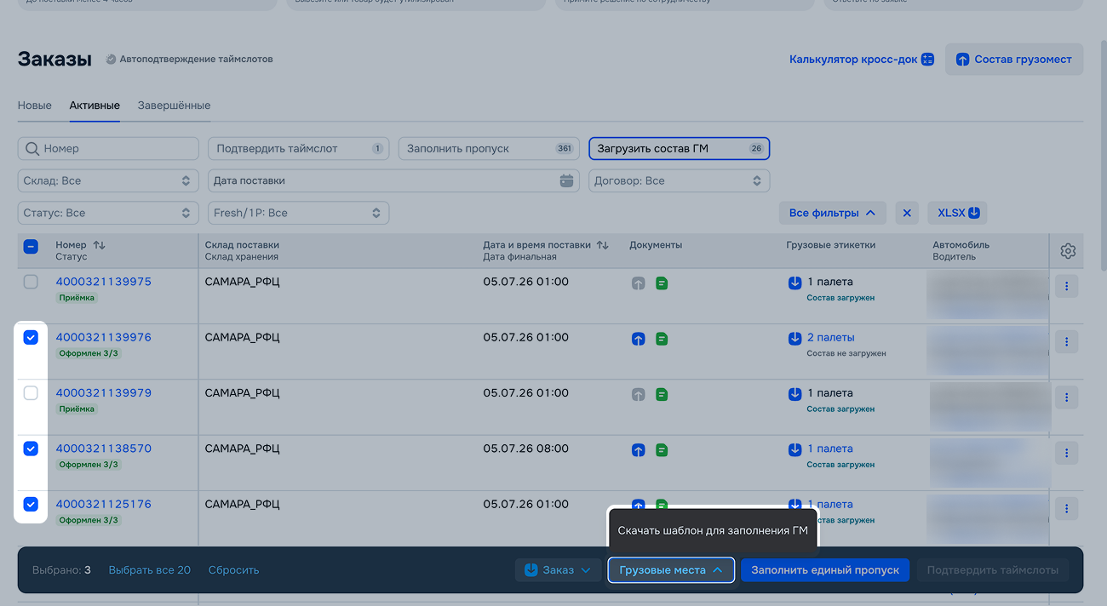This screenshot has height=606, width=1107.
Task: Clear filters with the X button
Action: tap(907, 213)
